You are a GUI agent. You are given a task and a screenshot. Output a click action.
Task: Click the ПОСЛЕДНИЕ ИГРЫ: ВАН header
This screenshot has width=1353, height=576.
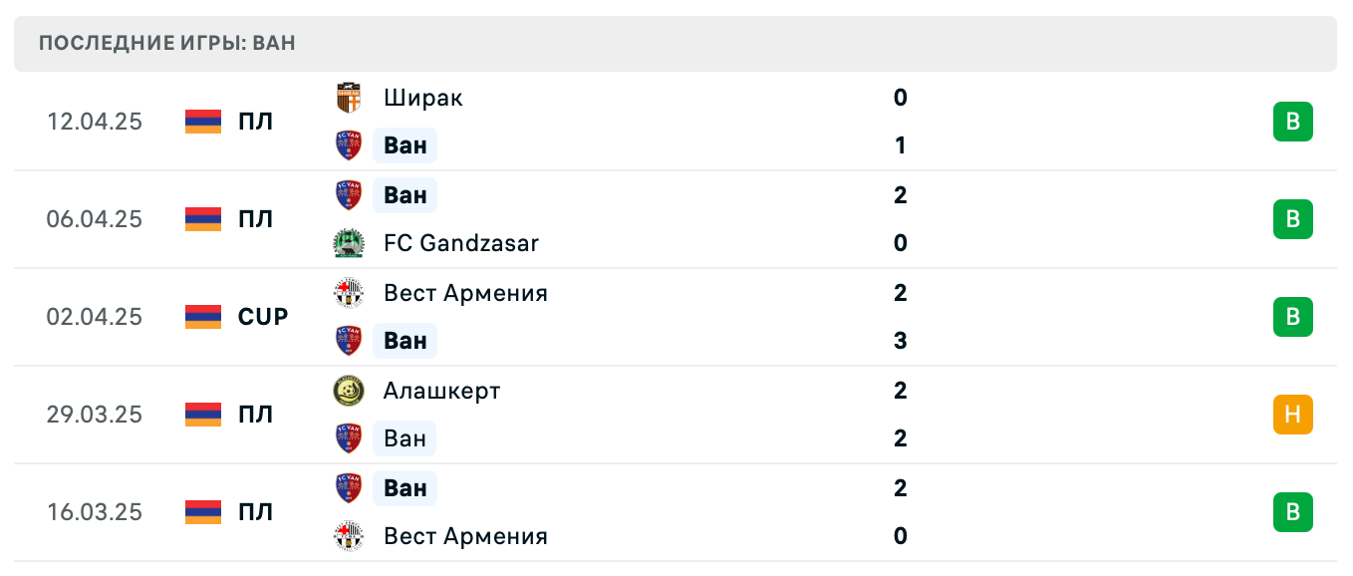165,43
